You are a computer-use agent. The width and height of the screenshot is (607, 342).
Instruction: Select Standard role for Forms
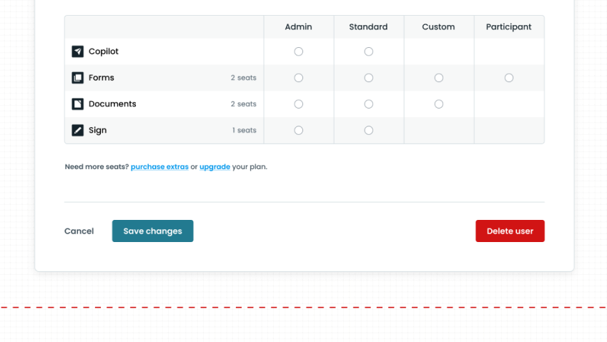(368, 78)
